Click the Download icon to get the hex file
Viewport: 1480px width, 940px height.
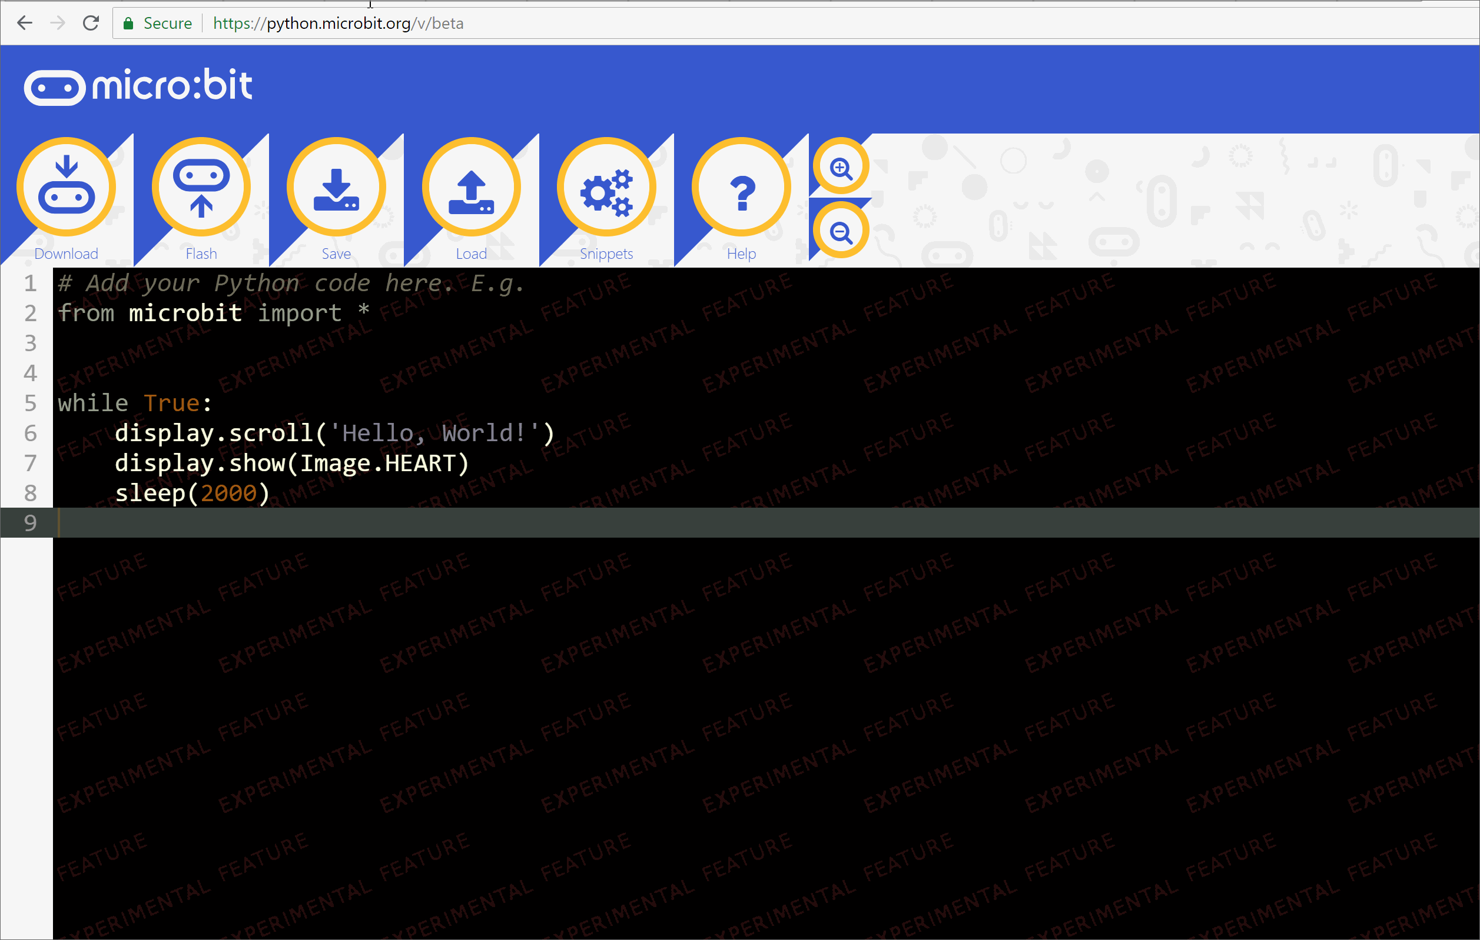point(66,186)
